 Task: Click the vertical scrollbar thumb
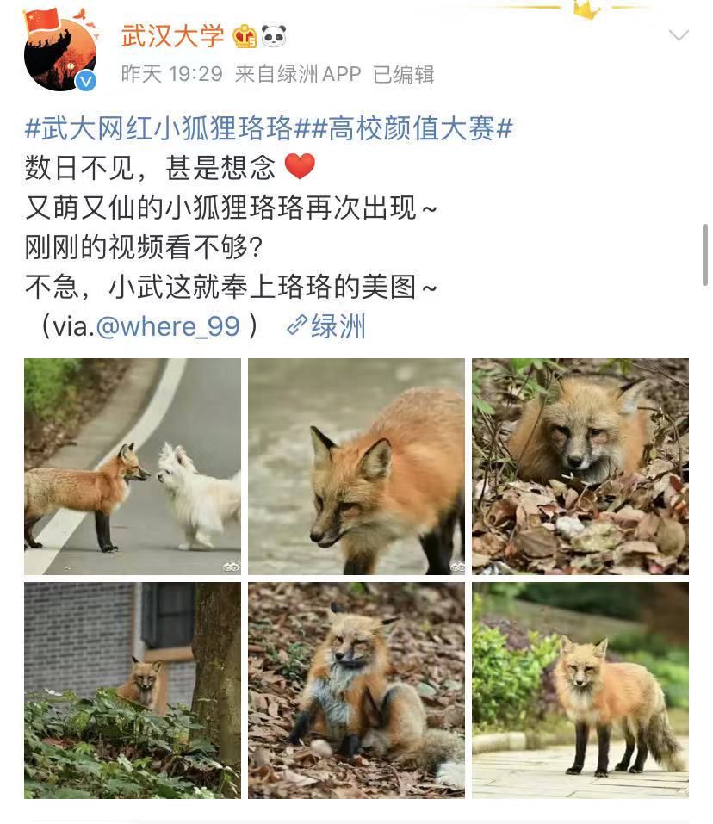click(705, 255)
